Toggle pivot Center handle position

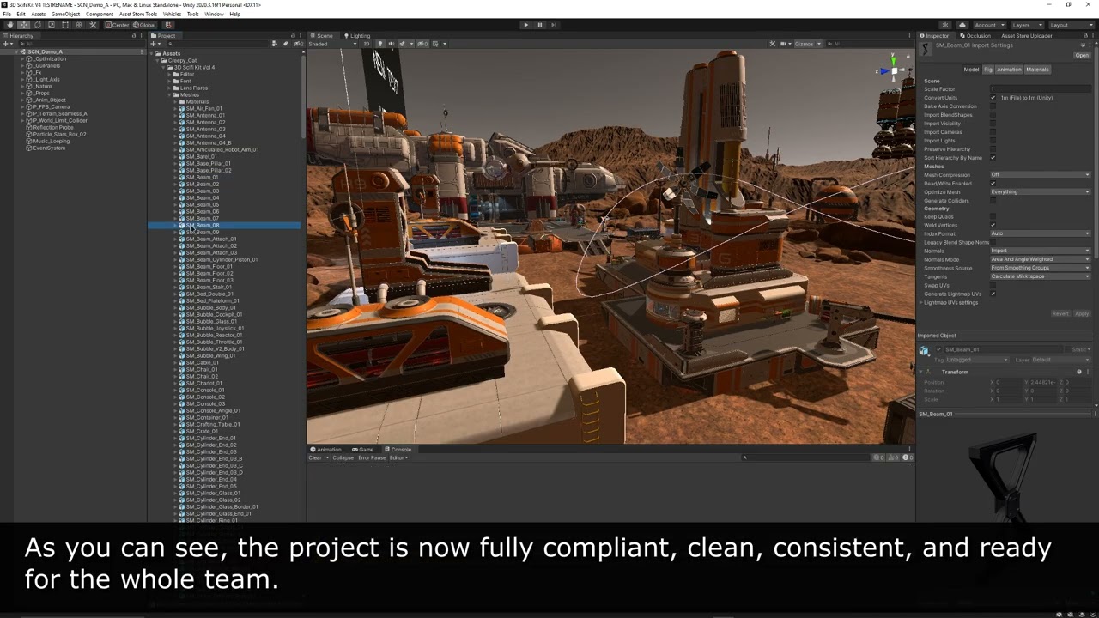(x=117, y=25)
